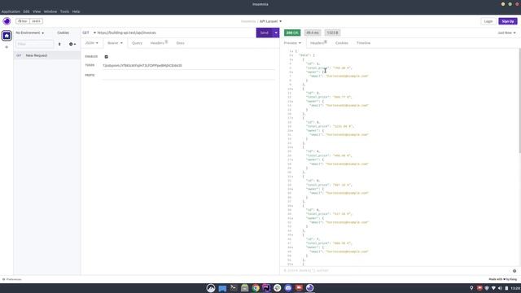Toggle the Enabled checkbox

pyautogui.click(x=107, y=57)
